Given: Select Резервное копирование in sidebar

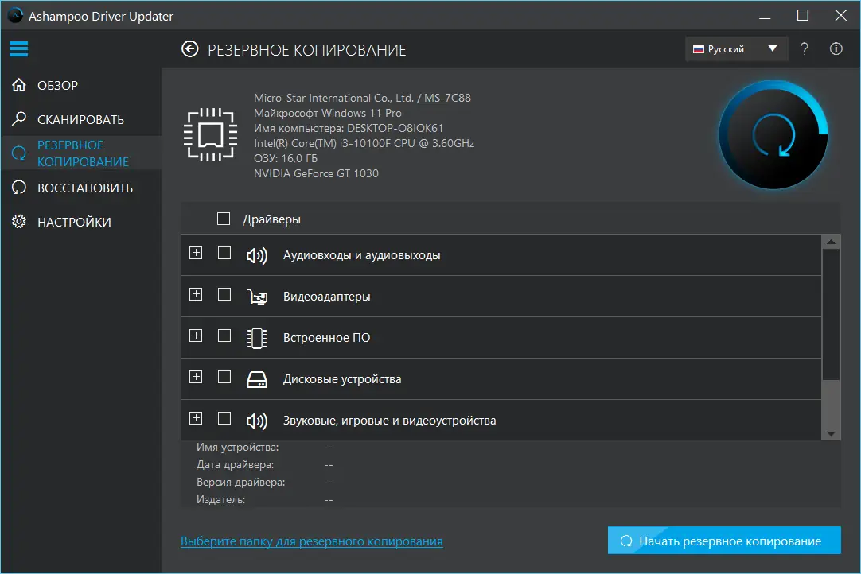Looking at the screenshot, I should [83, 153].
